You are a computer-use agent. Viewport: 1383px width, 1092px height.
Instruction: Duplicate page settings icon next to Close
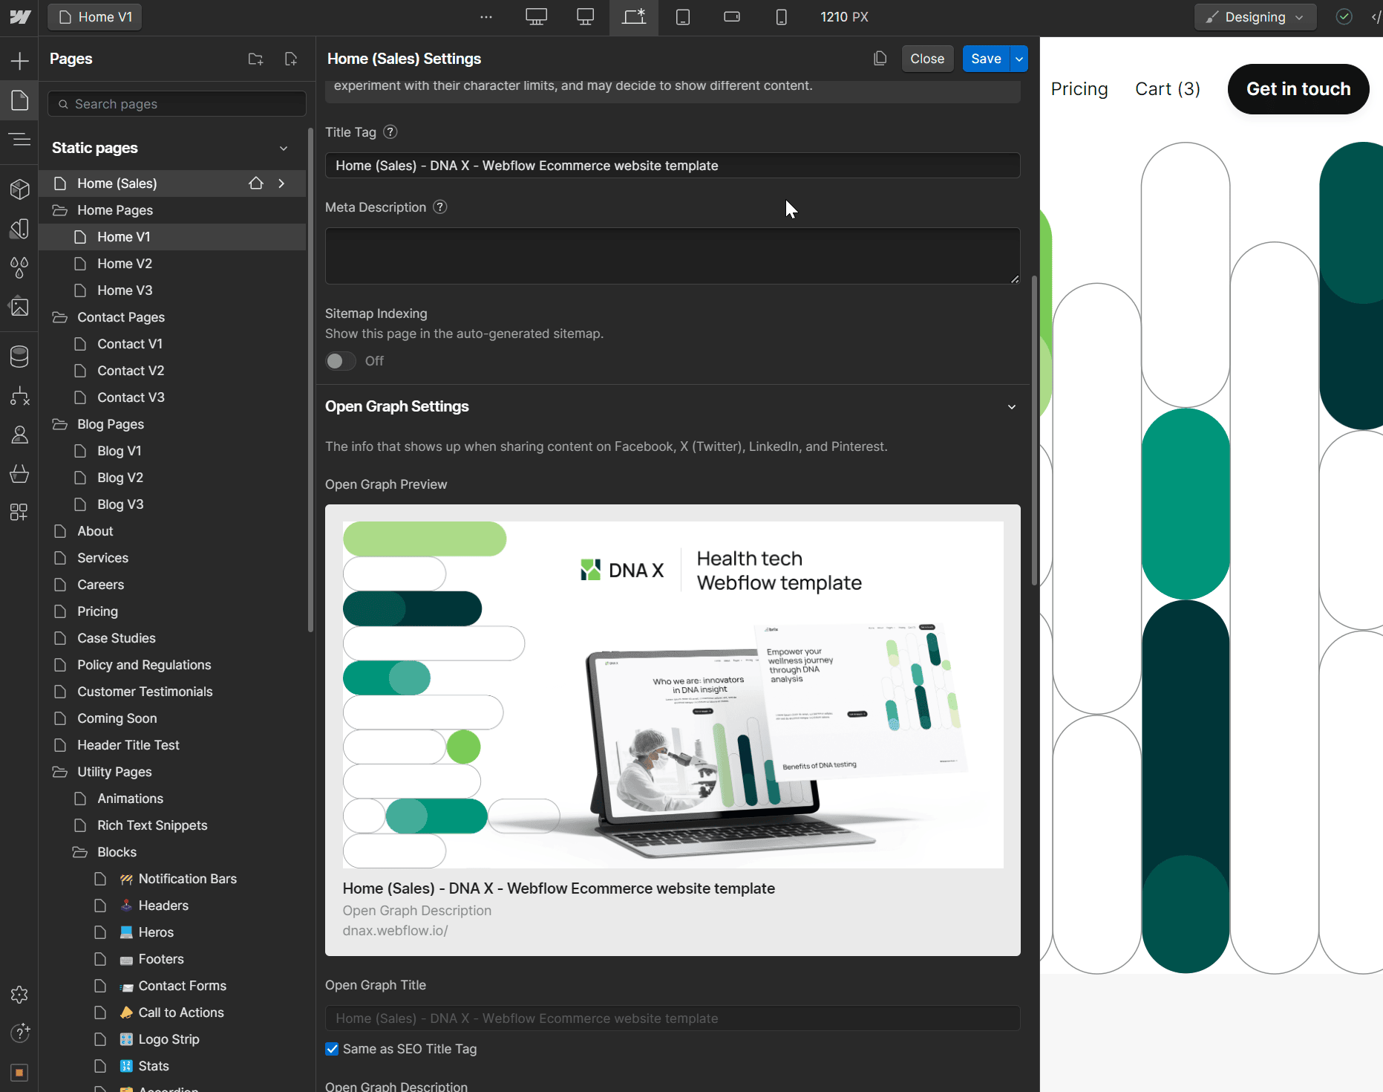click(880, 59)
